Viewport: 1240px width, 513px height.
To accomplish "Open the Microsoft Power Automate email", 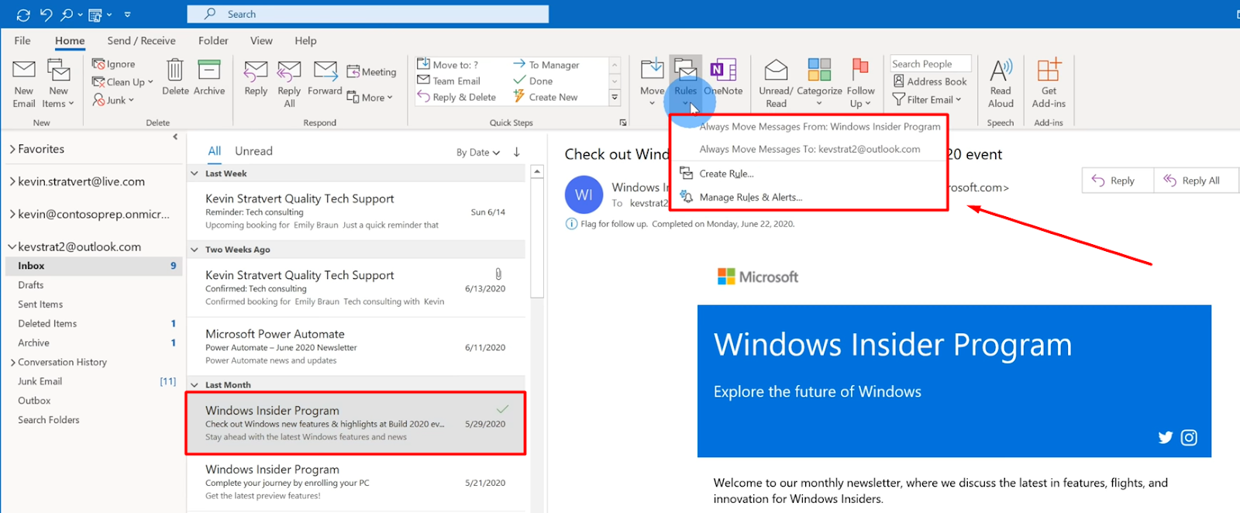I will pyautogui.click(x=356, y=346).
